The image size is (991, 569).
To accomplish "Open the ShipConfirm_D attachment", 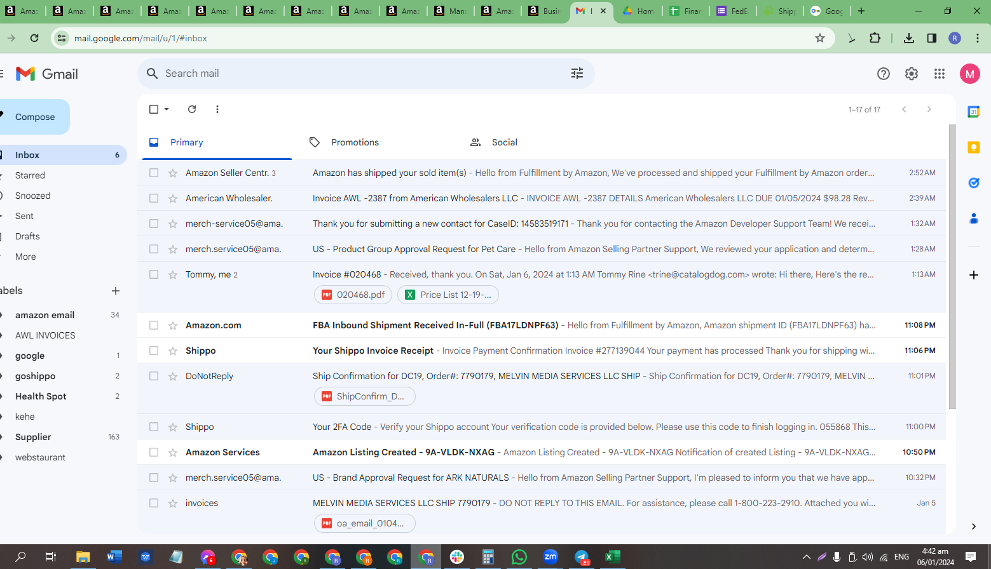I will point(365,396).
